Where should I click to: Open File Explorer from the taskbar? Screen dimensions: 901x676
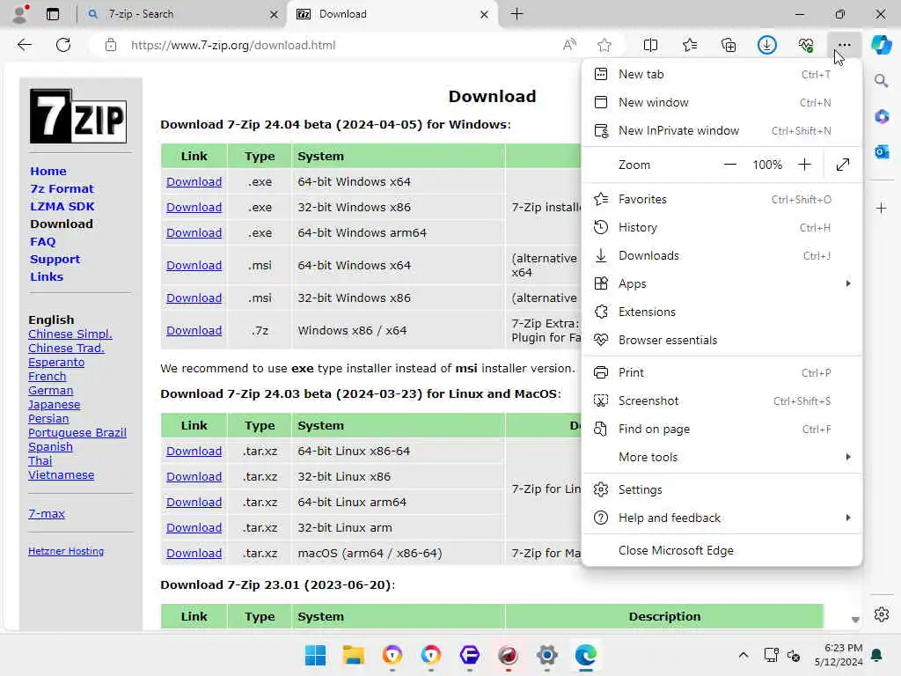pos(354,655)
